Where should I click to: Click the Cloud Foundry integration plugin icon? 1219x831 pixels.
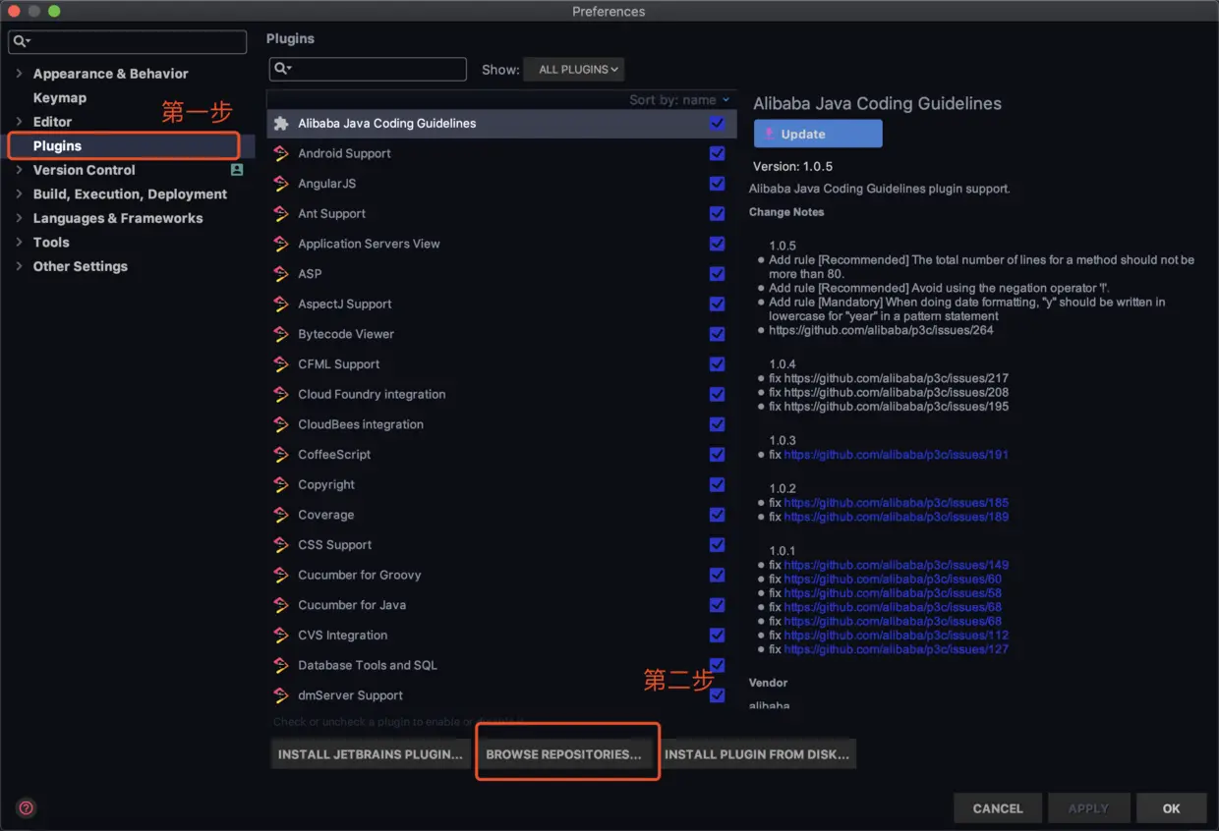pos(281,395)
